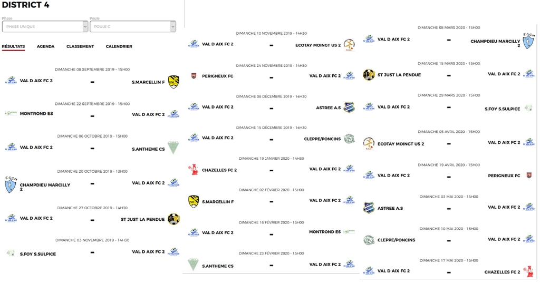The image size is (540, 283).
Task: Open Montrond ES team link, 22 Septembre
Action: [x=36, y=114]
